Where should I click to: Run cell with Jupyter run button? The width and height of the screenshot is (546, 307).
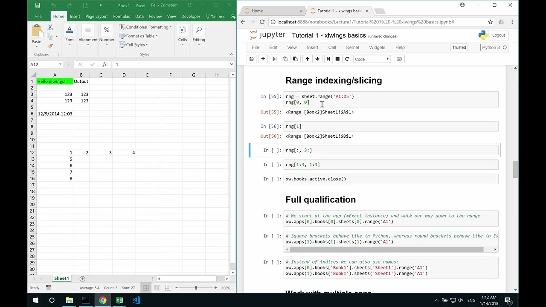coord(328,59)
